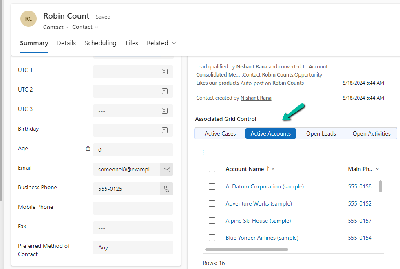Click the Likes our products link
The image size is (400, 269).
217,83
